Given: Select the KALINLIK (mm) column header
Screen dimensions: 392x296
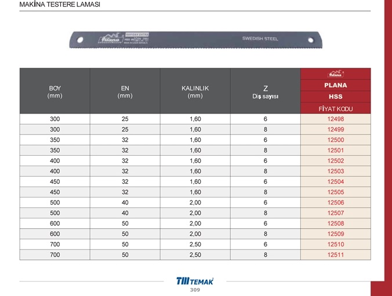Looking at the screenshot, I should coord(195,92).
